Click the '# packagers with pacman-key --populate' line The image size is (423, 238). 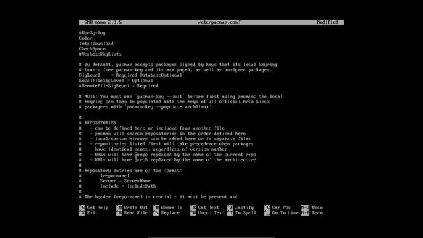(147, 107)
